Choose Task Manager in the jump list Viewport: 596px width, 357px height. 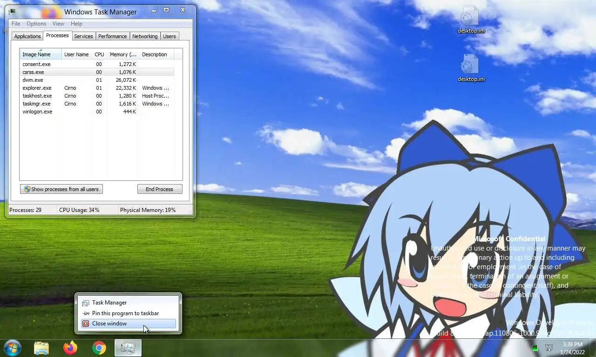pos(129,303)
